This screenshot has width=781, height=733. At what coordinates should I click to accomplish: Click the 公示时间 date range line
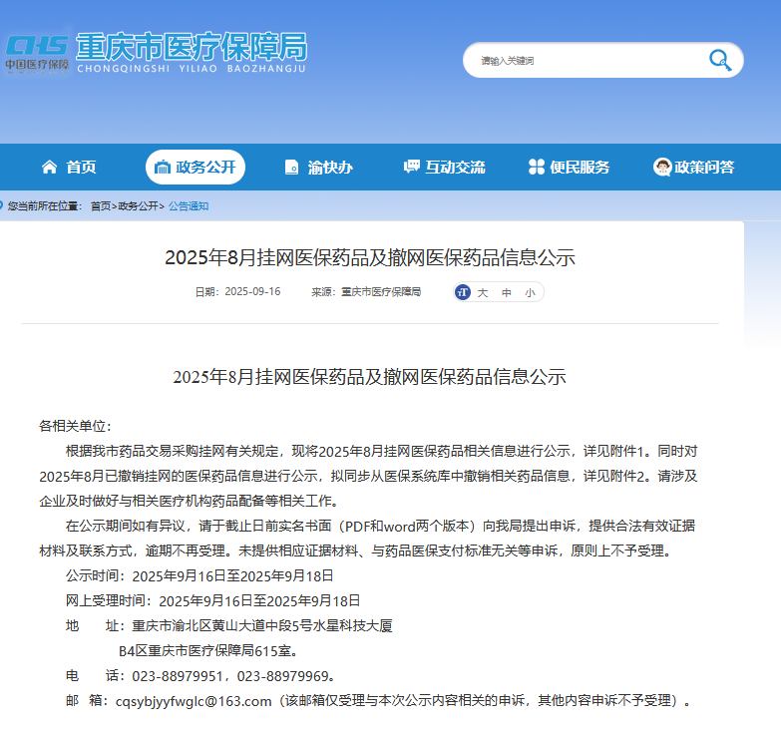199,576
